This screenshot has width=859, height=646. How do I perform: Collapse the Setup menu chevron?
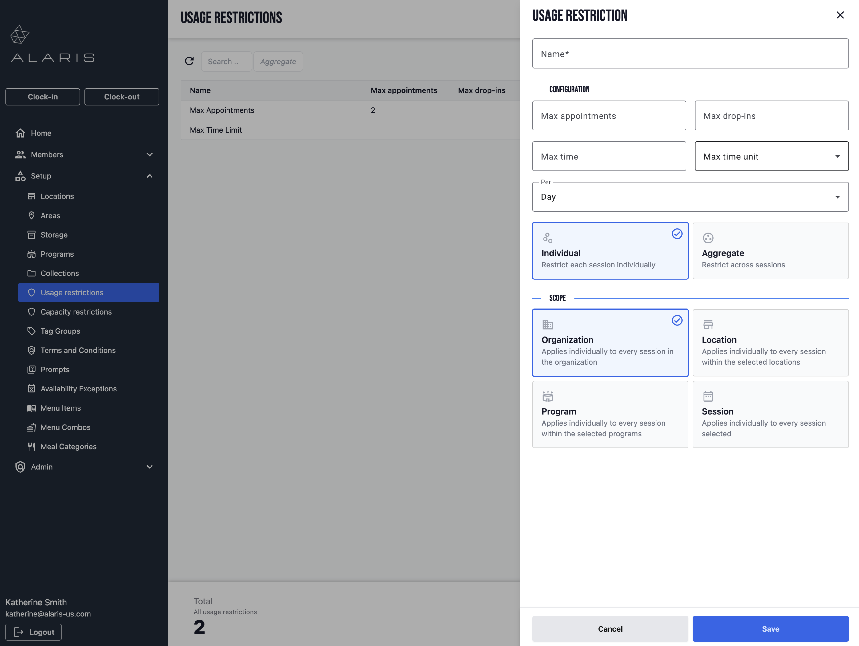[149, 176]
